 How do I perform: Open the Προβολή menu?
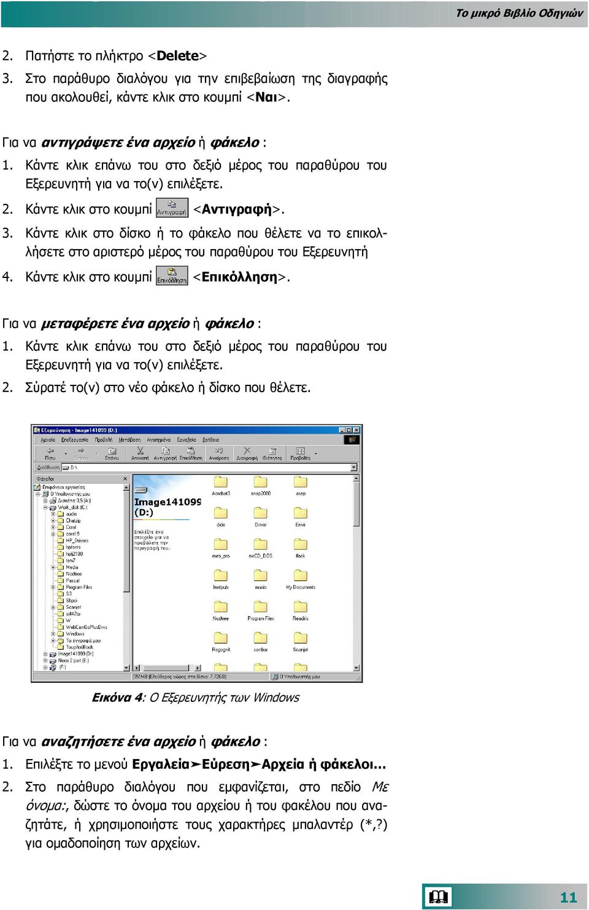click(x=103, y=440)
